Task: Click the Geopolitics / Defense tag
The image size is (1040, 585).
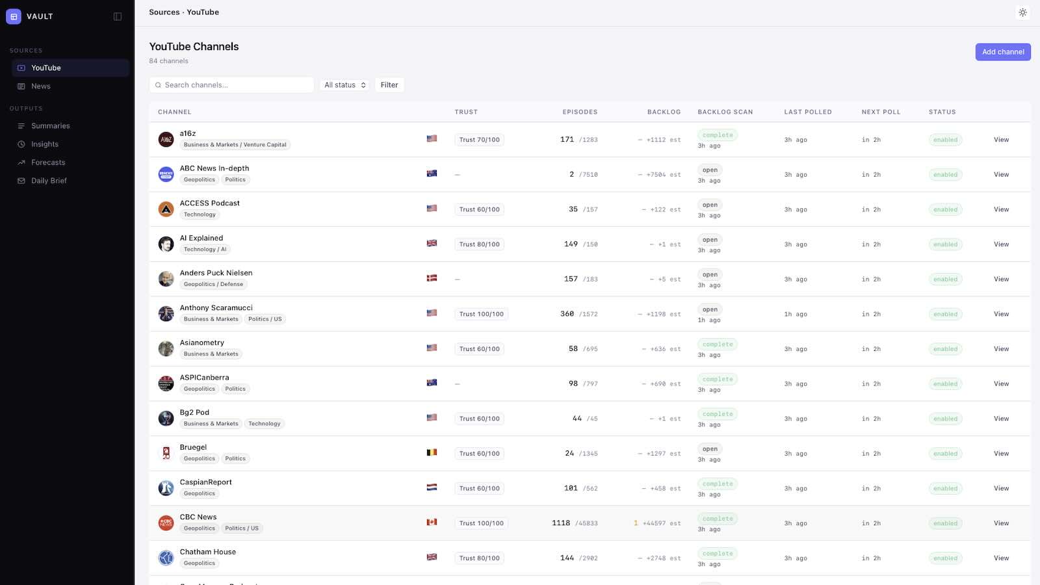Action: coord(213,285)
